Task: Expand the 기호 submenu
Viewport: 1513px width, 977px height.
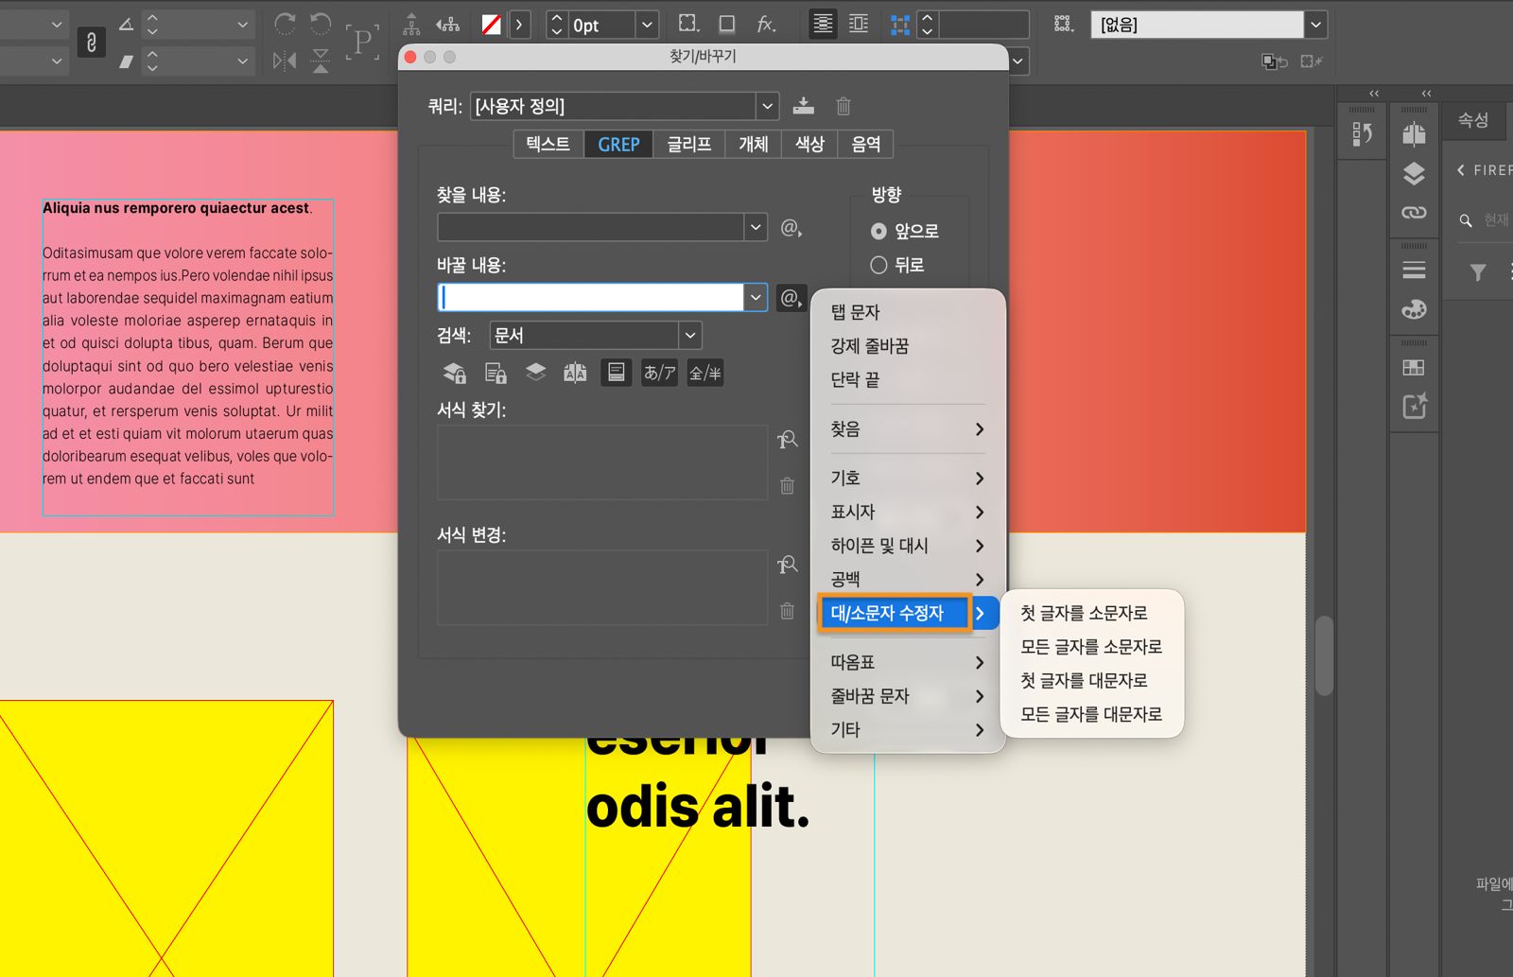Action: point(907,479)
